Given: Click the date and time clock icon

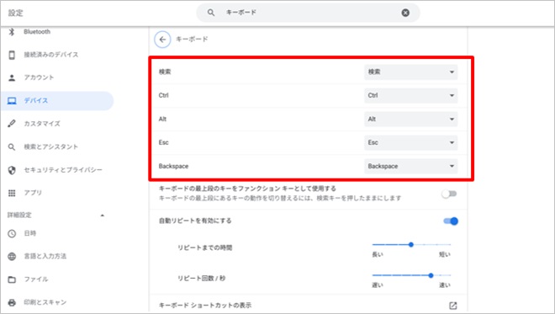Looking at the screenshot, I should pos(12,233).
